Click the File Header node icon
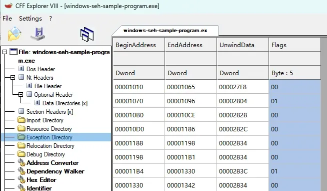327x191 pixels. 29,86
